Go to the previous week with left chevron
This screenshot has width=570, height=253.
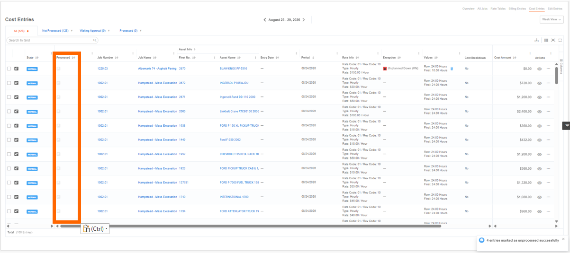pos(265,20)
